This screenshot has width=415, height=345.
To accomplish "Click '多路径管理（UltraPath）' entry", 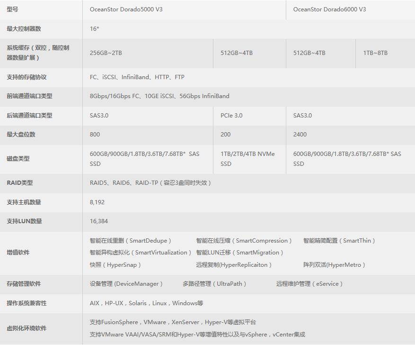I will pos(214,284).
